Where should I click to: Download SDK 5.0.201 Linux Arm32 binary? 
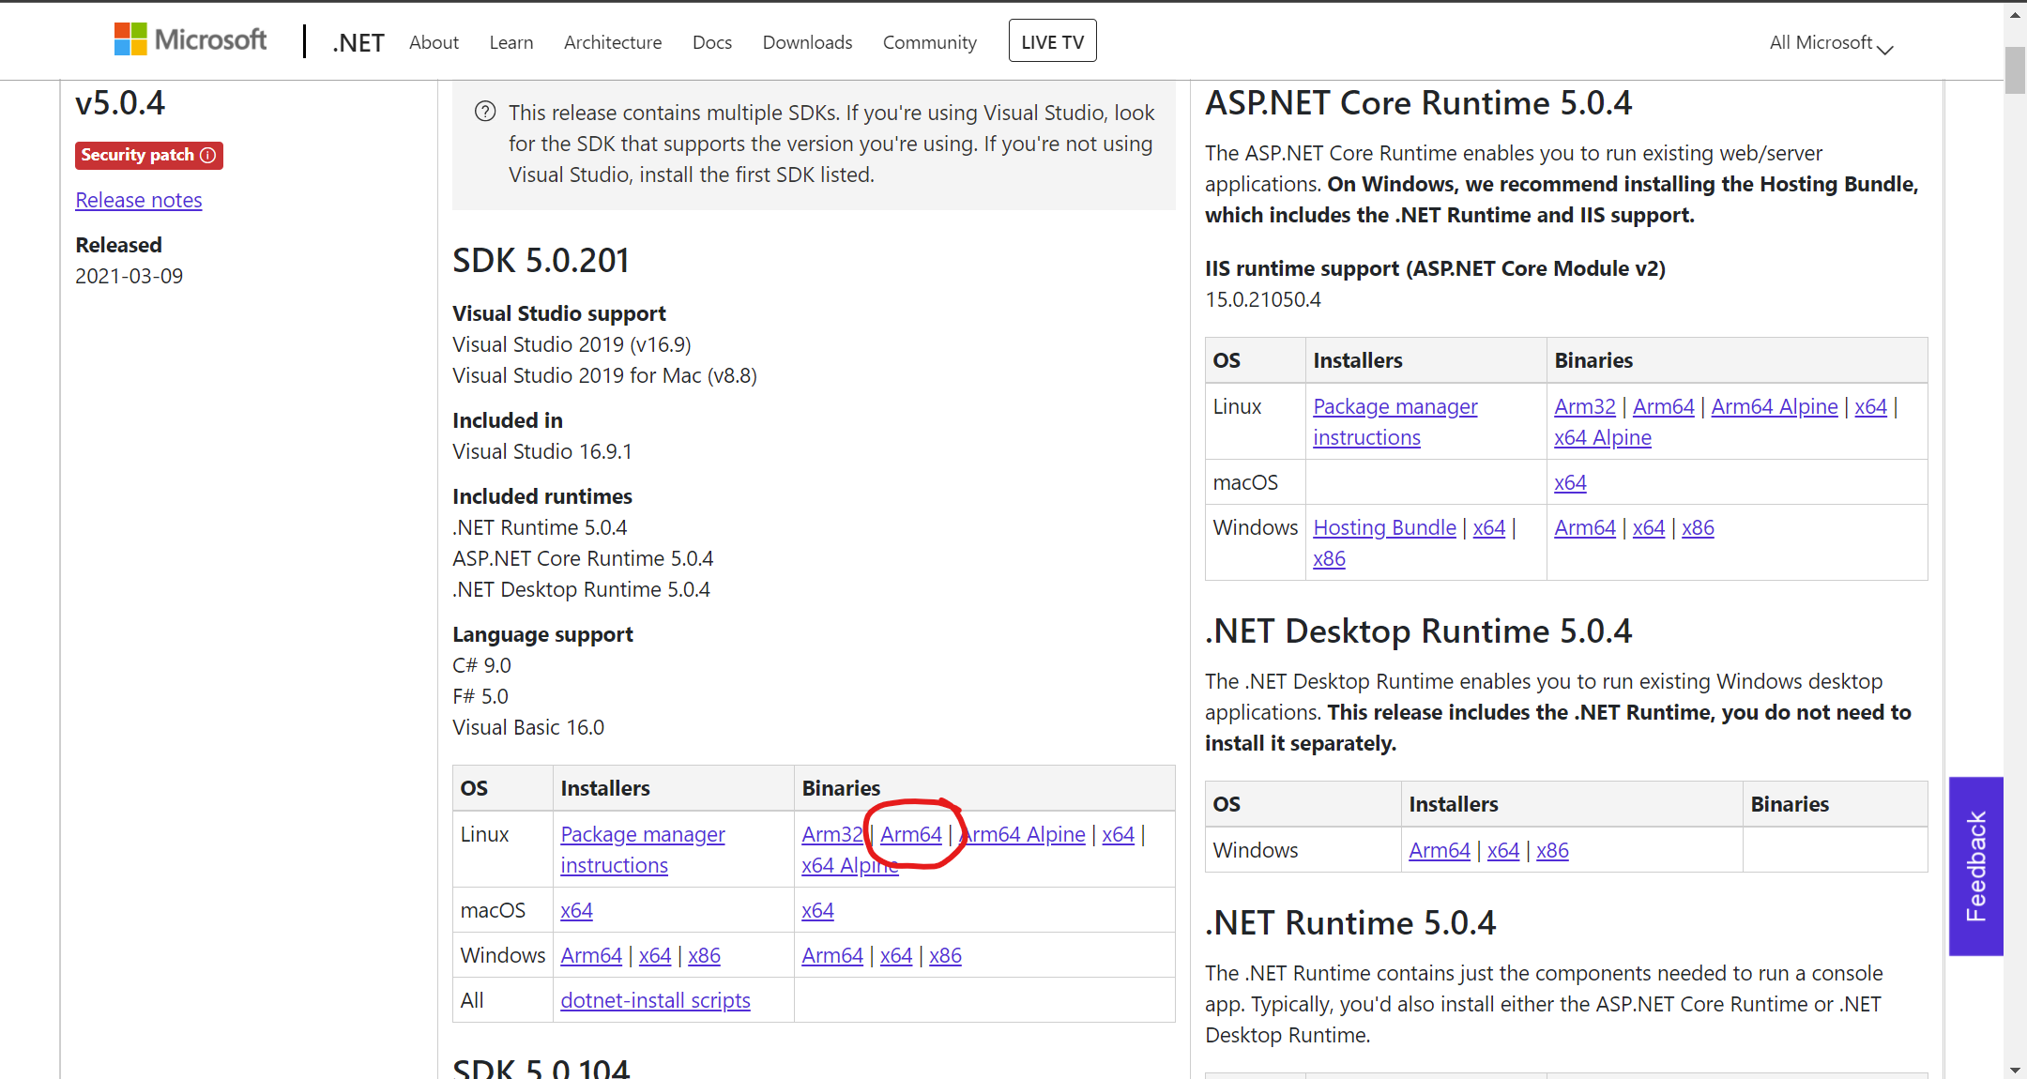tap(831, 834)
